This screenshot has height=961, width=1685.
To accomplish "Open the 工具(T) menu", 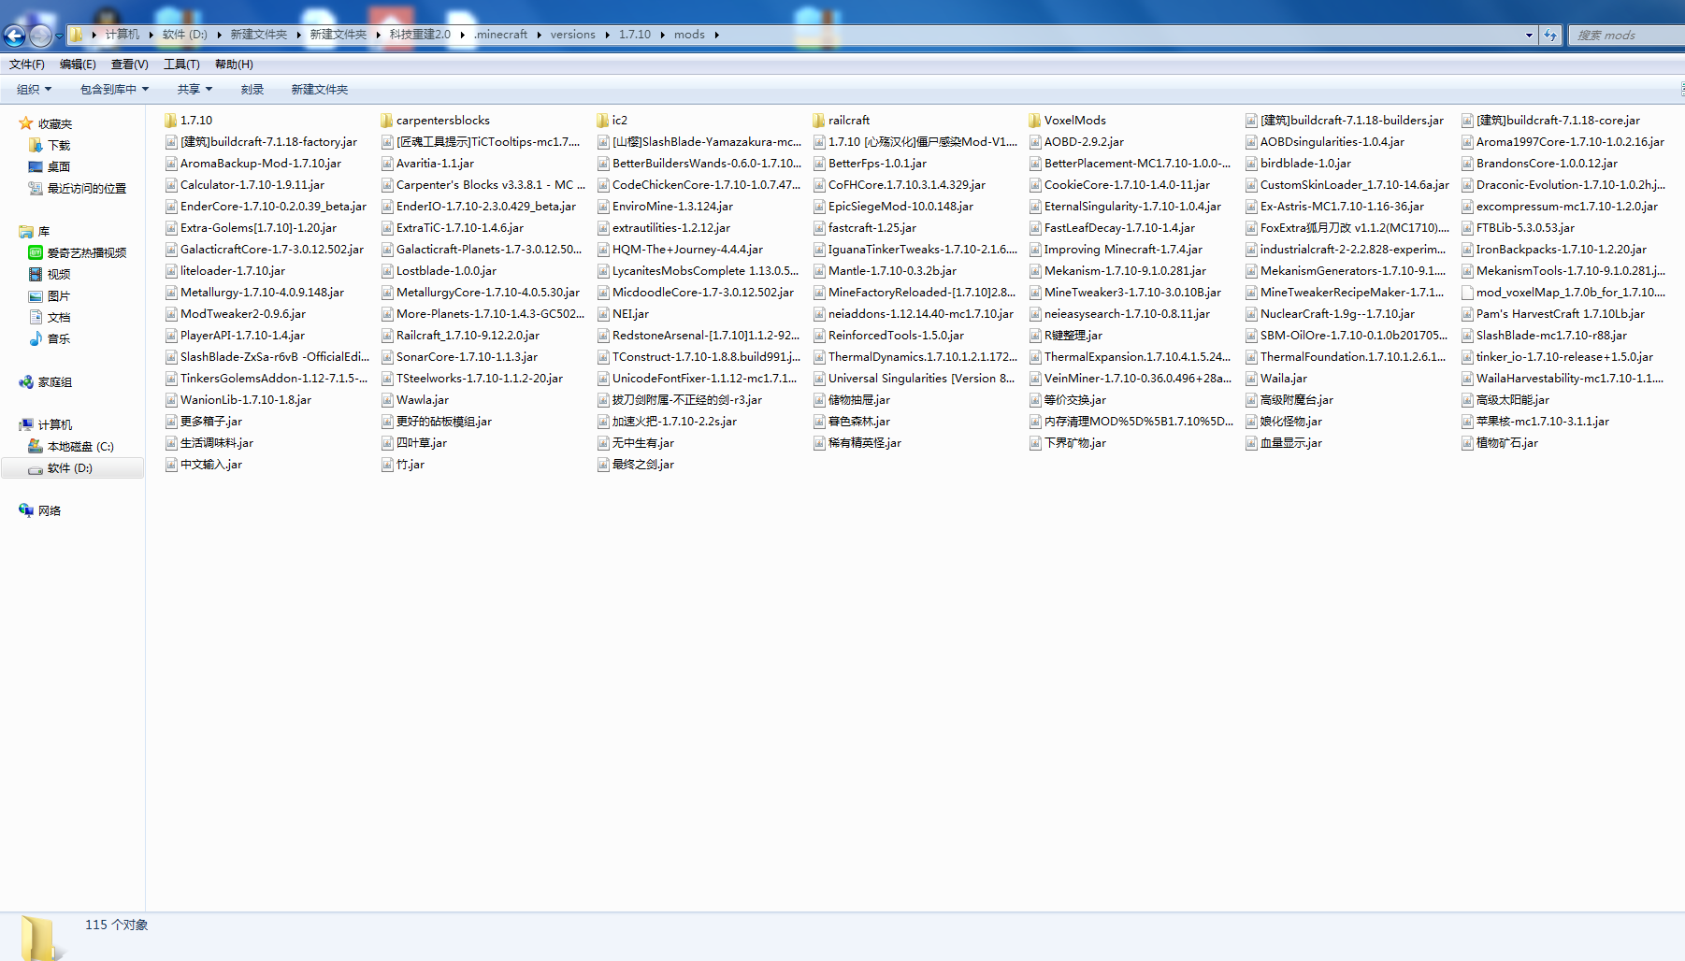I will 181,65.
